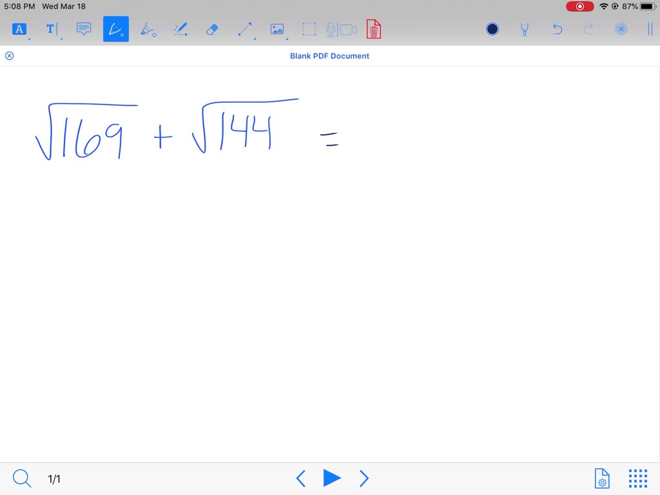Select the straight line arrow tool
The height and width of the screenshot is (495, 660).
(244, 28)
